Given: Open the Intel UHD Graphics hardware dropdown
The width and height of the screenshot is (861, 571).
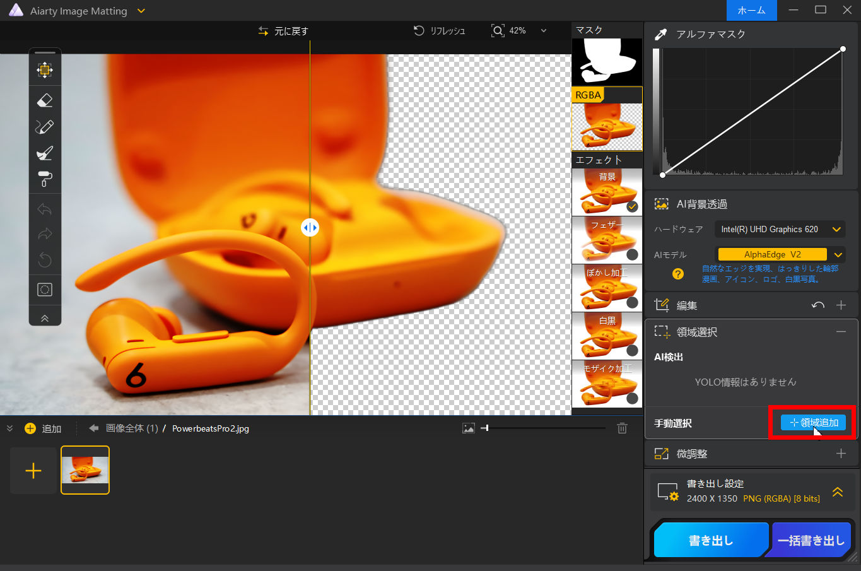Looking at the screenshot, I should (836, 230).
